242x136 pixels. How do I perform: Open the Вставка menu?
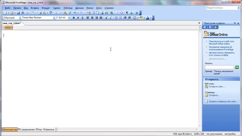(x=35, y=8)
